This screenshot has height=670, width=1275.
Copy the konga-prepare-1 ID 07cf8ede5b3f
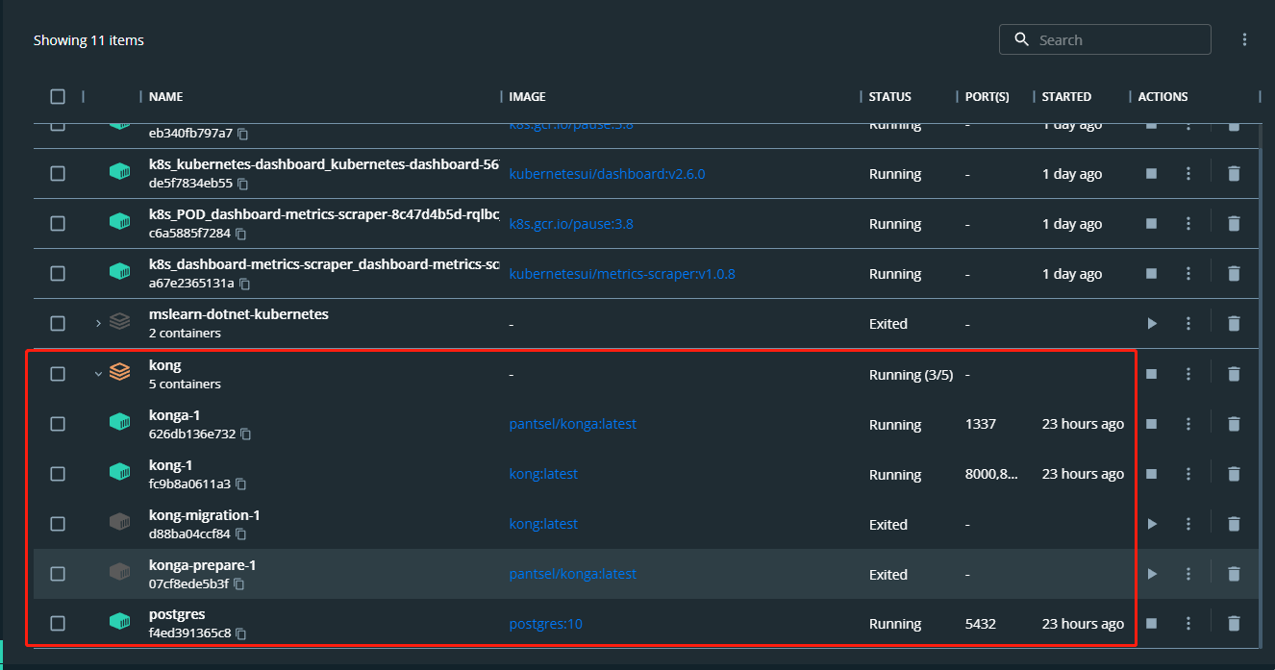(239, 584)
